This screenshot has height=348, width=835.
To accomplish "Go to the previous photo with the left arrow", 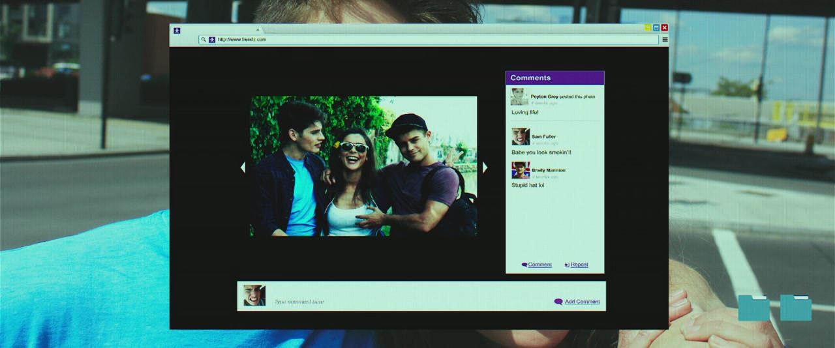I will click(243, 167).
